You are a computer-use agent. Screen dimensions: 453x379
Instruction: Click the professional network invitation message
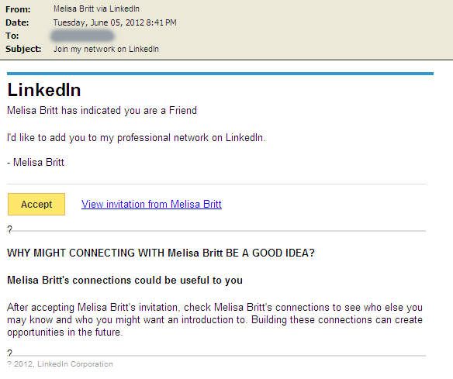[136, 138]
